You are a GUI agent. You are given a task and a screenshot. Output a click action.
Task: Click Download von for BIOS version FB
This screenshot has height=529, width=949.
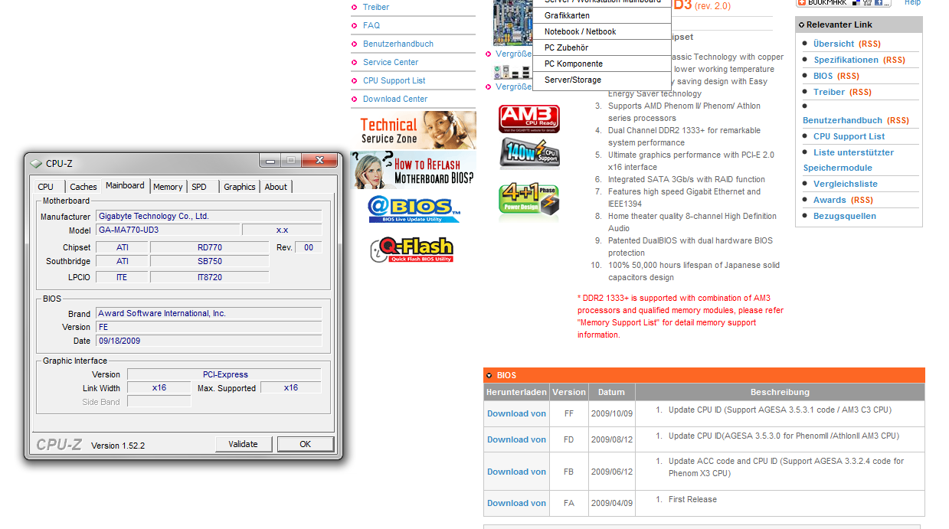(x=517, y=472)
